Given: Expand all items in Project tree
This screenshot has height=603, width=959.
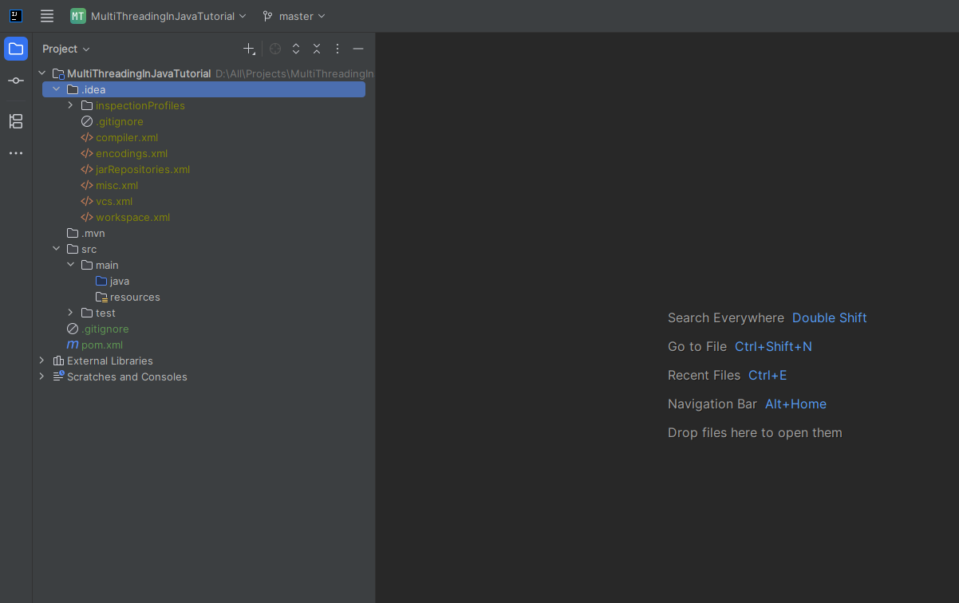Looking at the screenshot, I should (296, 49).
